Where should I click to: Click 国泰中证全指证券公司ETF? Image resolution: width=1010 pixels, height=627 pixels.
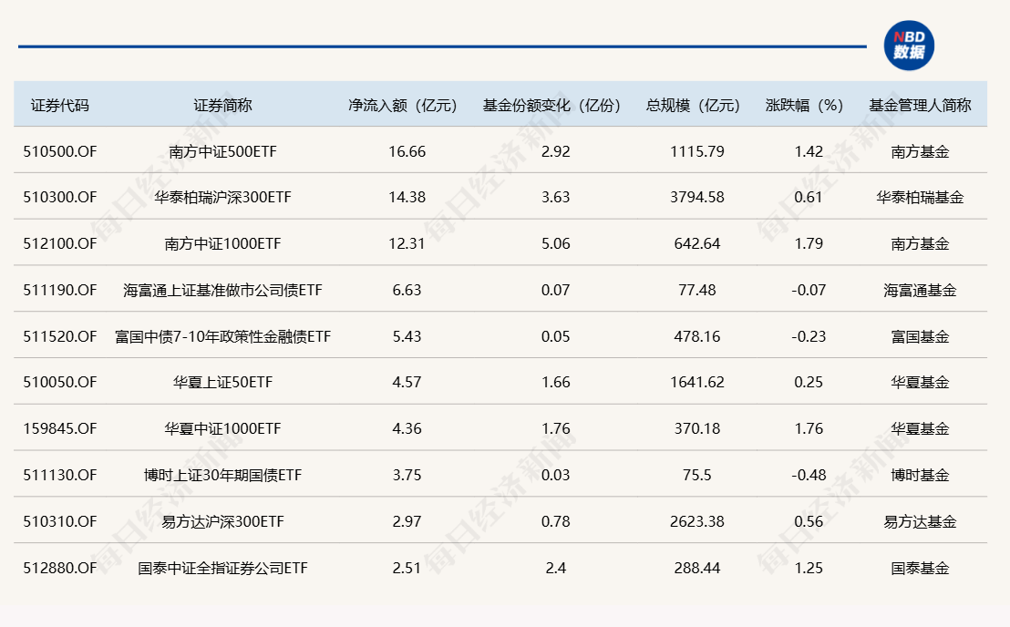(222, 568)
